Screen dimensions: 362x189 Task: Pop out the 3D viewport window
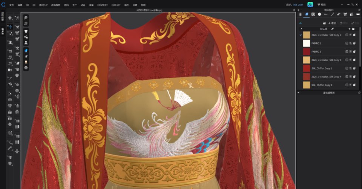coord(294,10)
